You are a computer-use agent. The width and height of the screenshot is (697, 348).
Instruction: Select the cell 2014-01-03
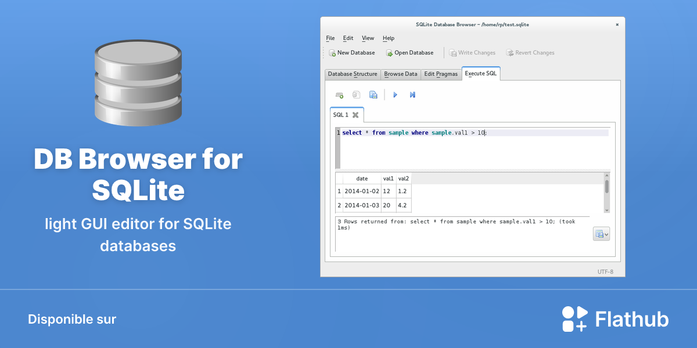tap(362, 205)
